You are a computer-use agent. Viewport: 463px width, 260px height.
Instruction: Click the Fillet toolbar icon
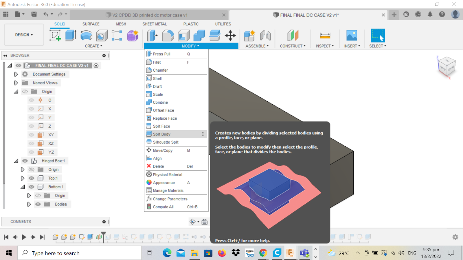[x=168, y=36]
